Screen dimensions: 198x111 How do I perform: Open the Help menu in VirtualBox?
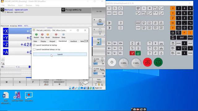[x=37, y=5]
